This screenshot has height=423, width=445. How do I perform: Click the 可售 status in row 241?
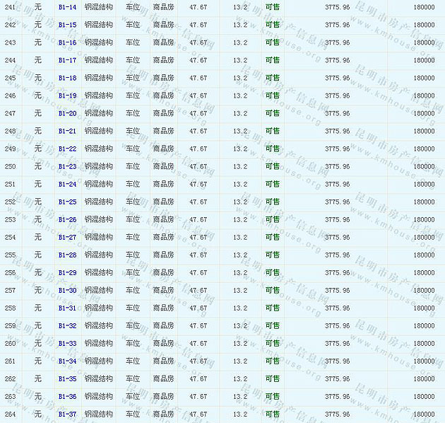[272, 7]
